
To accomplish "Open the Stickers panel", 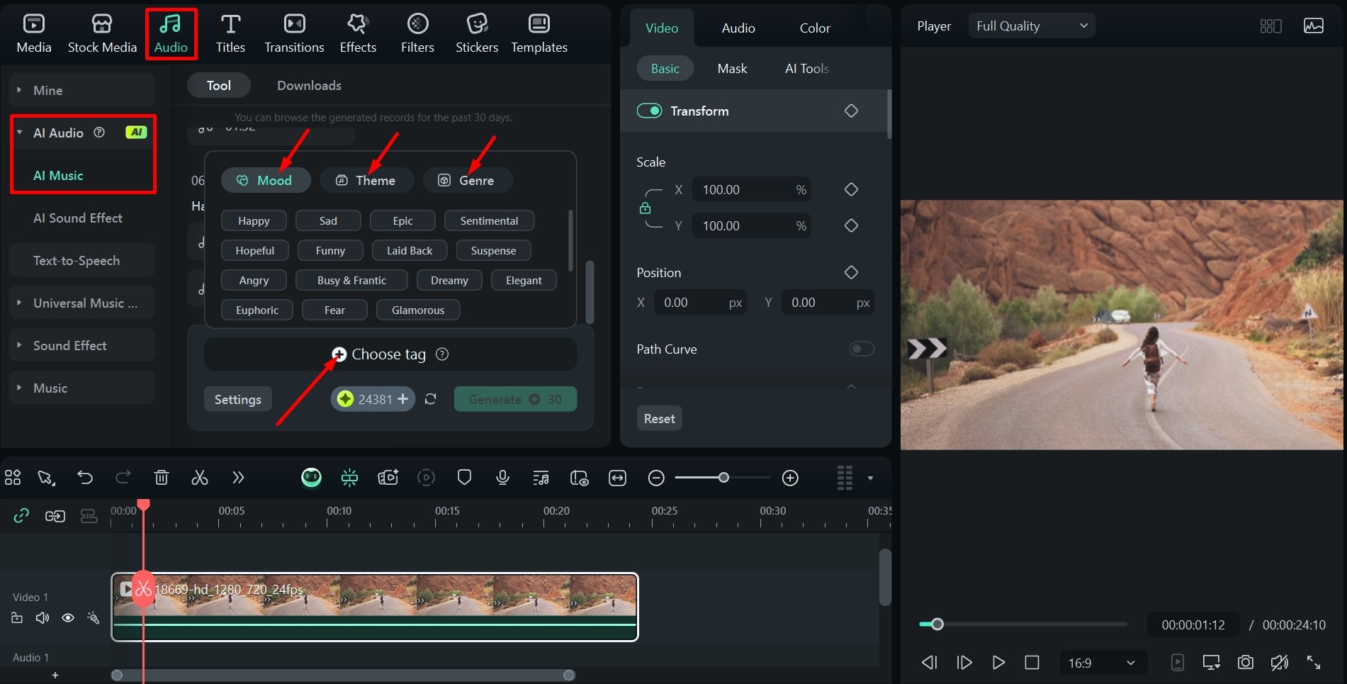I will (x=477, y=33).
